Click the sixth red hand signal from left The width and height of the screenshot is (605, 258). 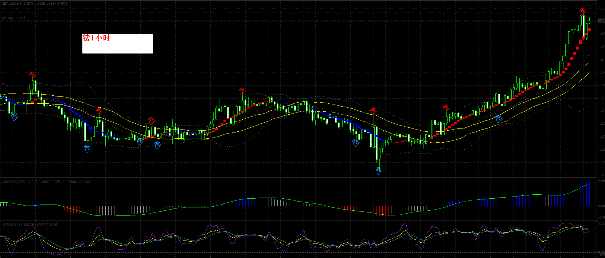tap(446, 108)
